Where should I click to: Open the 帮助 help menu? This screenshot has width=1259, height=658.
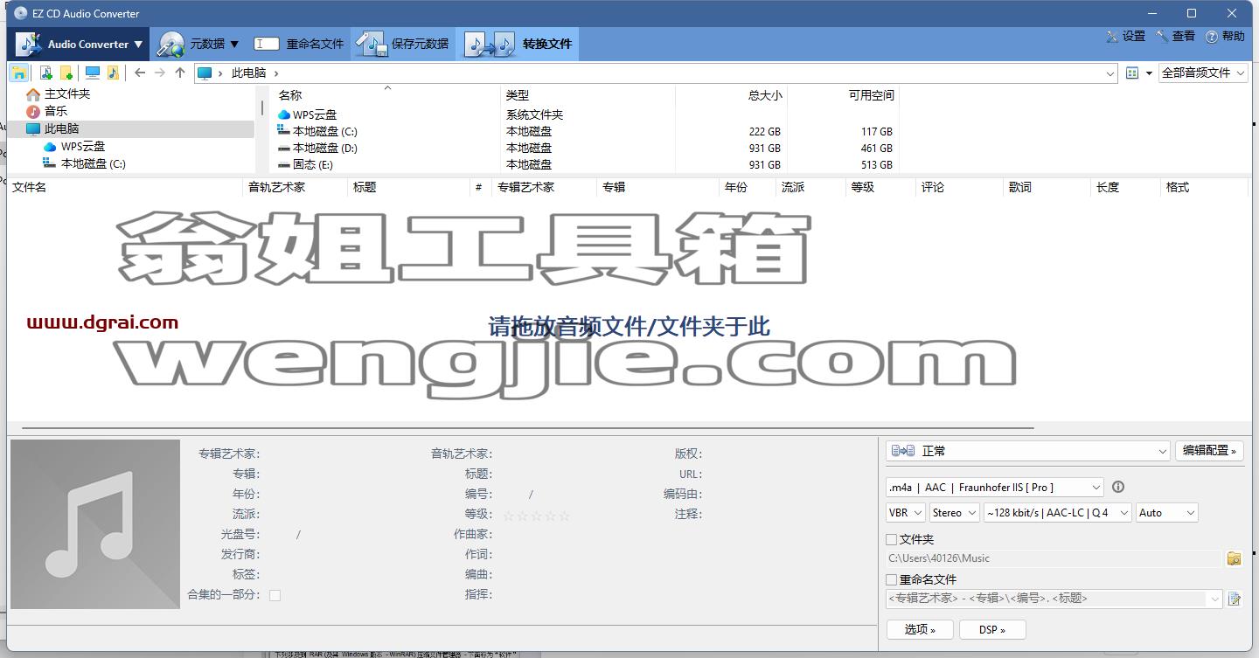(x=1225, y=37)
